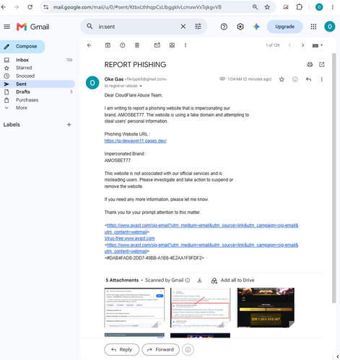Open the toolbar More options three dots
Image resolution: width=340 pixels, height=360 pixels.
(x=186, y=45)
